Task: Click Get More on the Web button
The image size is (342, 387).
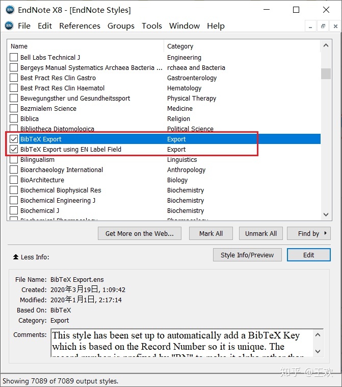Action: [x=140, y=233]
